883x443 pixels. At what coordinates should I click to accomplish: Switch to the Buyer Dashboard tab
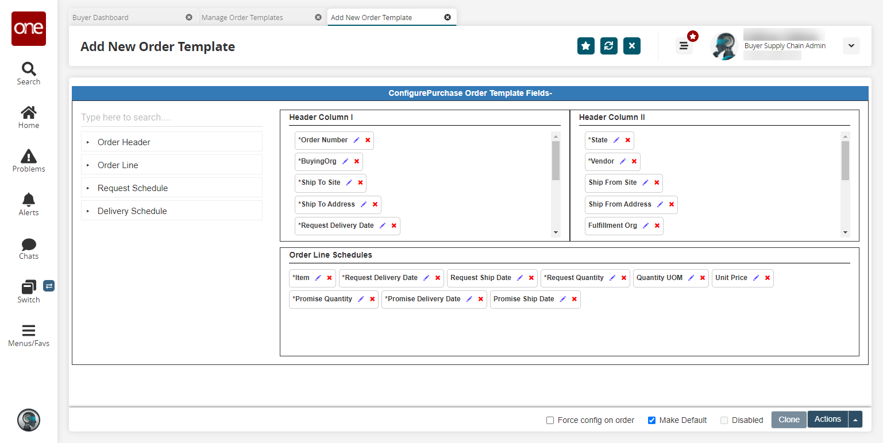(101, 18)
